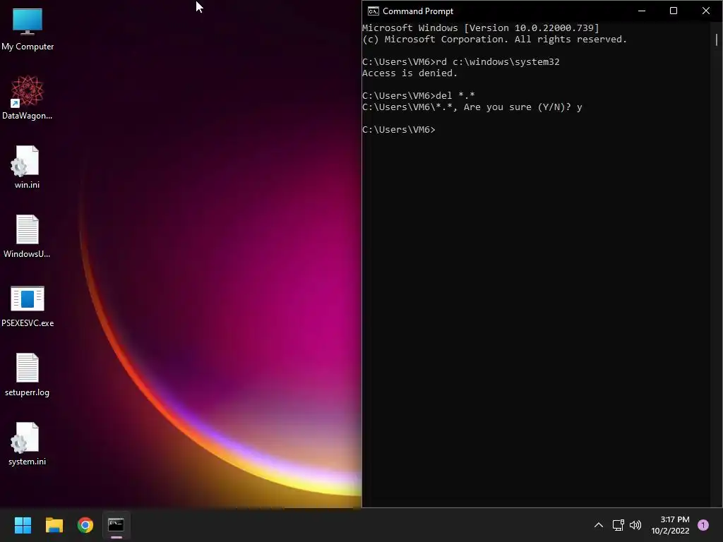Viewport: 723px width, 542px height.
Task: Select the DataWagon shortcut on desktop
Action: tap(28, 97)
